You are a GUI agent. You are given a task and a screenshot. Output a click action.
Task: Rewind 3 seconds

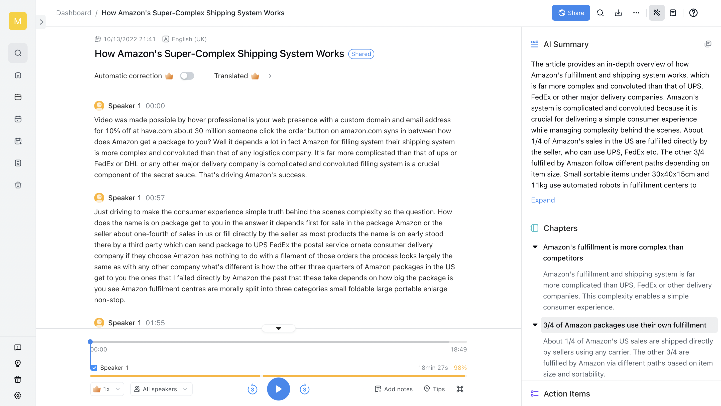coord(253,389)
